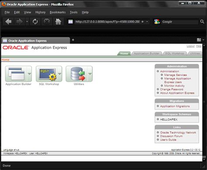Open Manage Application Express Users link
Screen dimensions: 207x170
coord(178,80)
